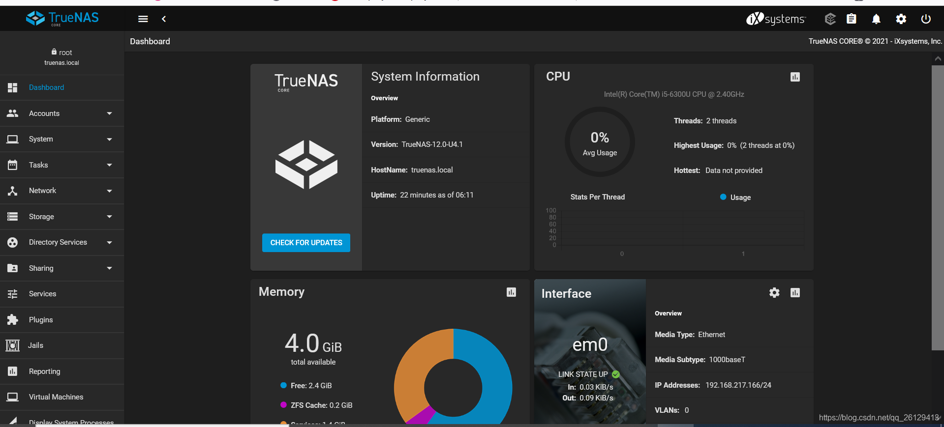Click the Dashboard sidebar icon
The image size is (944, 427).
pyautogui.click(x=13, y=87)
